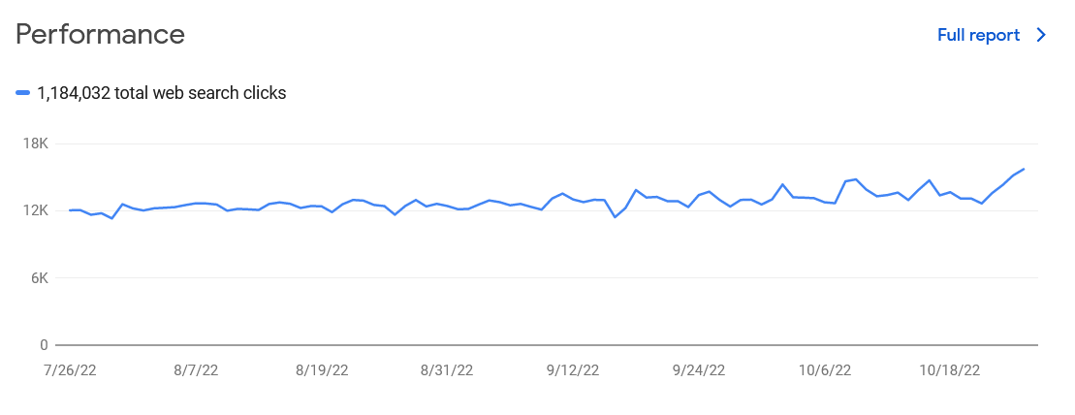Image resolution: width=1075 pixels, height=415 pixels.
Task: Click the blue legend marker for web search clicks
Action: pos(22,93)
